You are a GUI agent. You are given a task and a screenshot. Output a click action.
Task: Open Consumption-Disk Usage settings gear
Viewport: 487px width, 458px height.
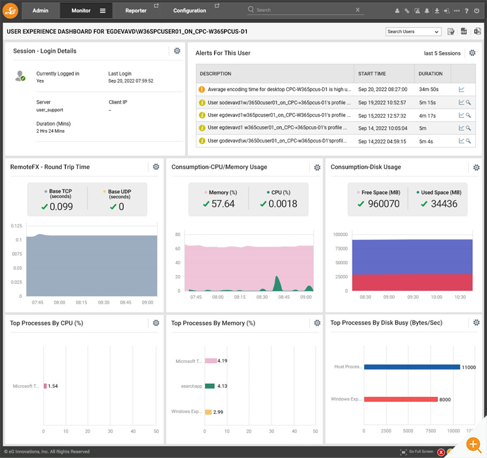click(x=477, y=168)
